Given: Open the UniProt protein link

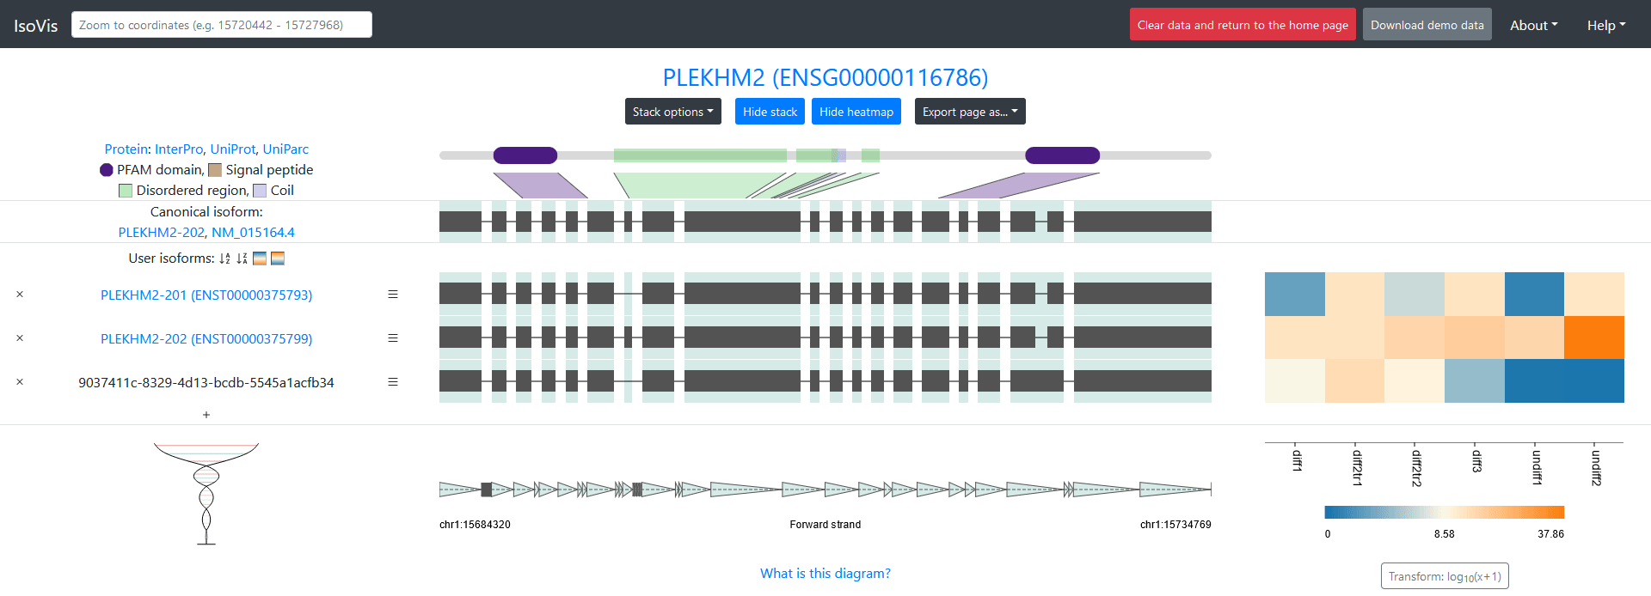Looking at the screenshot, I should 233,149.
